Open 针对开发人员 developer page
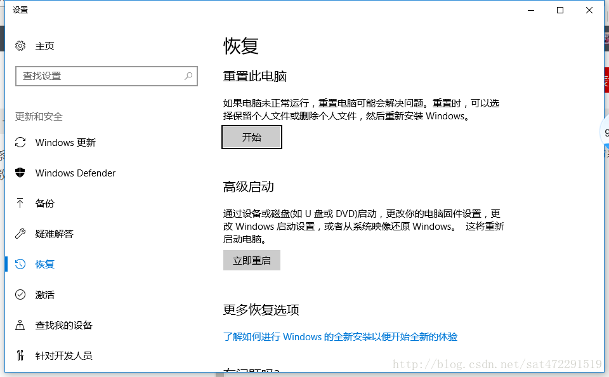This screenshot has height=377, width=609. 63,355
